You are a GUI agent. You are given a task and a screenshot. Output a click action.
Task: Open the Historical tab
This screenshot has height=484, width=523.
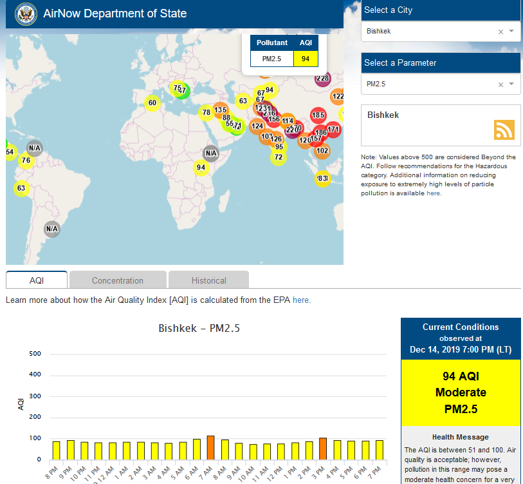point(208,280)
